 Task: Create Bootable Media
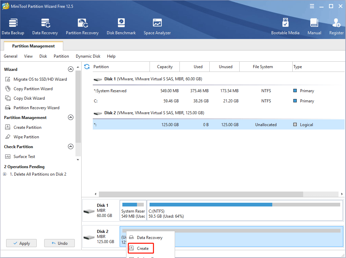(x=285, y=27)
